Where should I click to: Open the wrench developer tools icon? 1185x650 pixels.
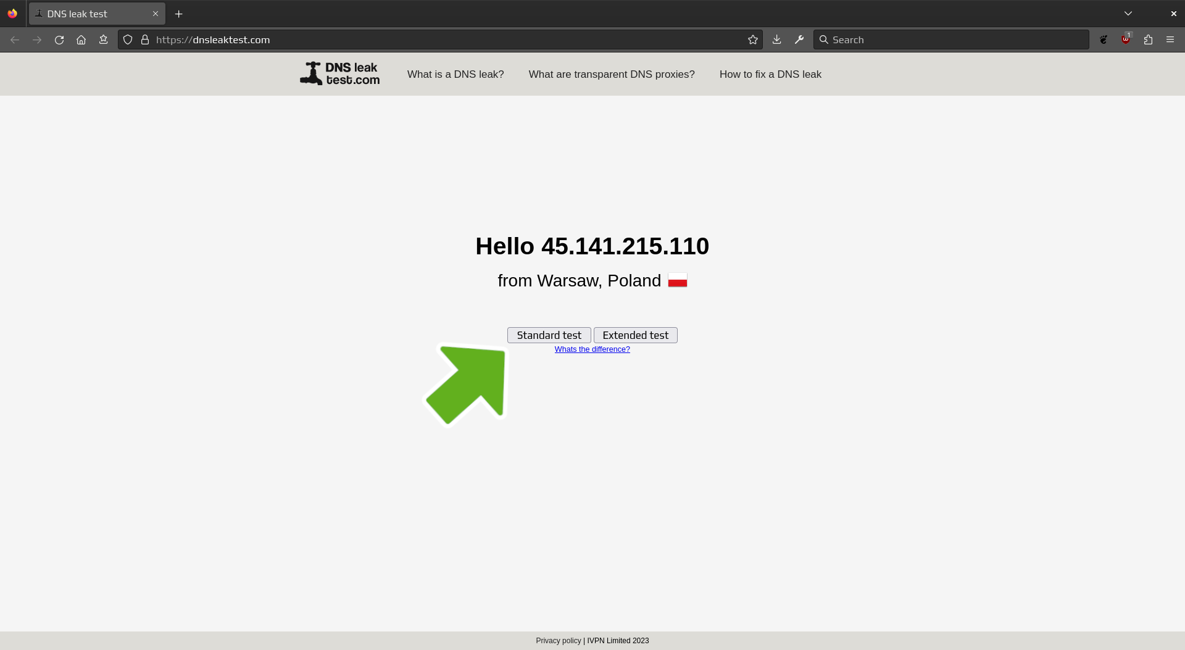pos(799,40)
